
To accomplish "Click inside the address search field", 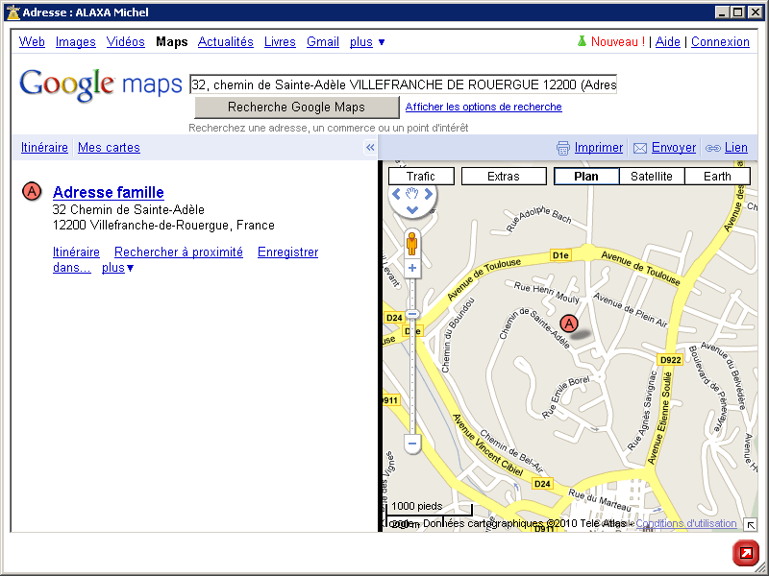I will pyautogui.click(x=404, y=84).
